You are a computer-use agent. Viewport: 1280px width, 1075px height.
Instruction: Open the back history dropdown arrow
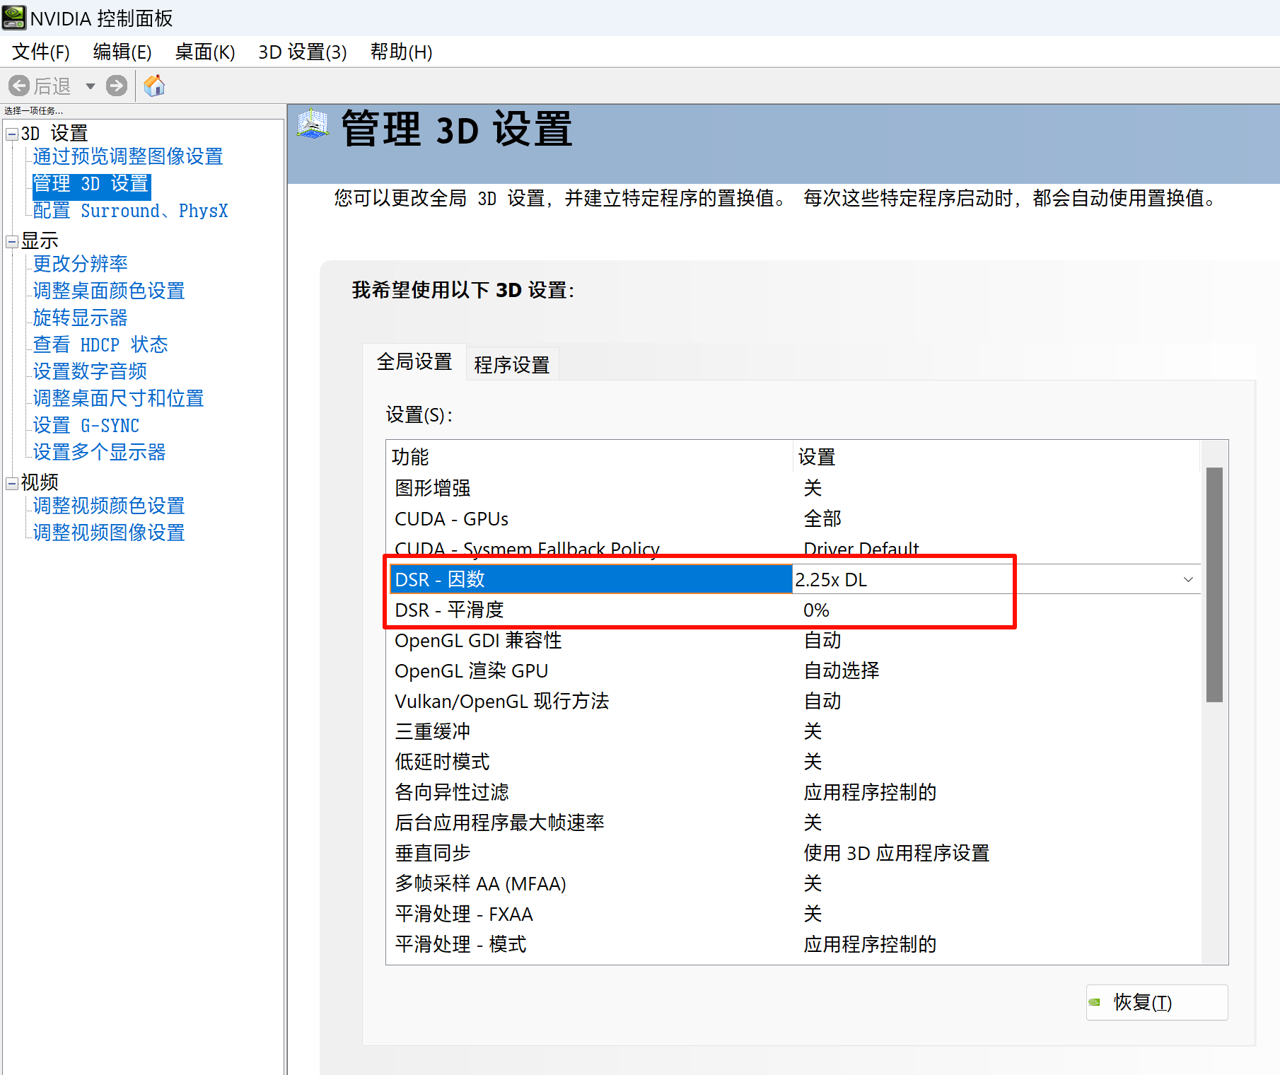(91, 86)
